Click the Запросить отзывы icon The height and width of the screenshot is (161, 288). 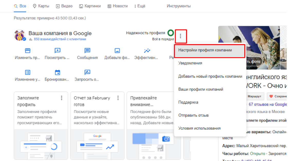coord(87,72)
